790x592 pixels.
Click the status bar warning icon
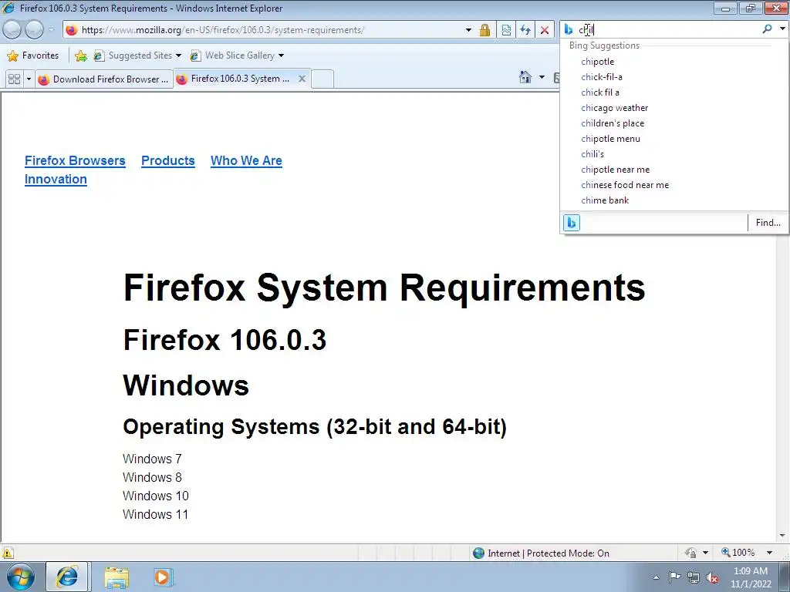point(8,553)
